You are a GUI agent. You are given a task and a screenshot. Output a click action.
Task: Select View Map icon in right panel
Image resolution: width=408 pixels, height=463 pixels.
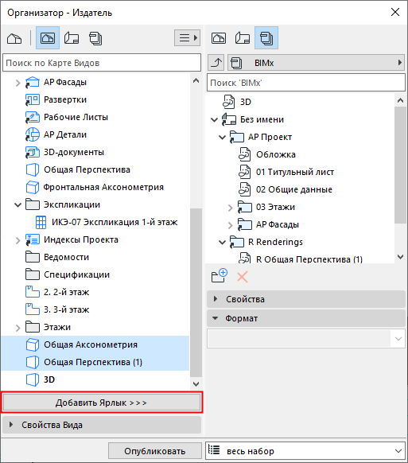point(219,38)
